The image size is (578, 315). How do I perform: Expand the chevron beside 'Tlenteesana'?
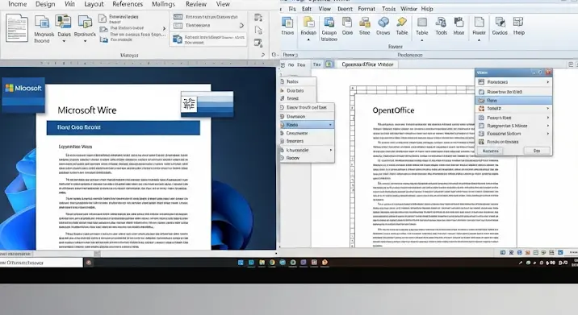tap(241, 26)
